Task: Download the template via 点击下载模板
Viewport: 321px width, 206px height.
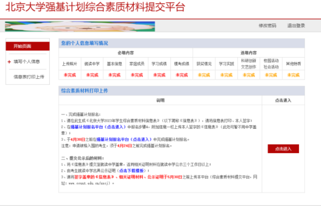Action: click(x=132, y=171)
